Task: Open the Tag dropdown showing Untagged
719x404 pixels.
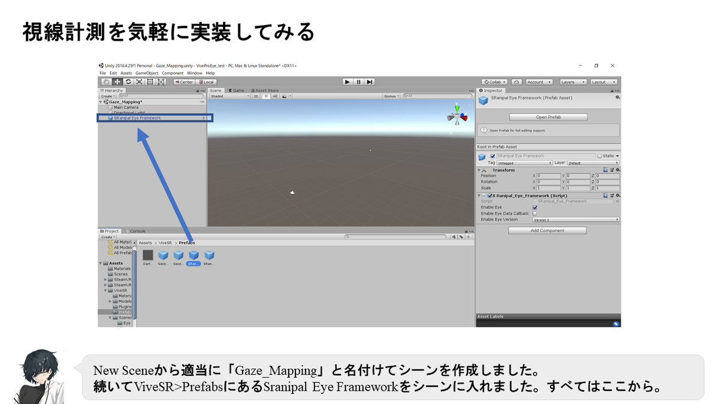Action: point(524,163)
